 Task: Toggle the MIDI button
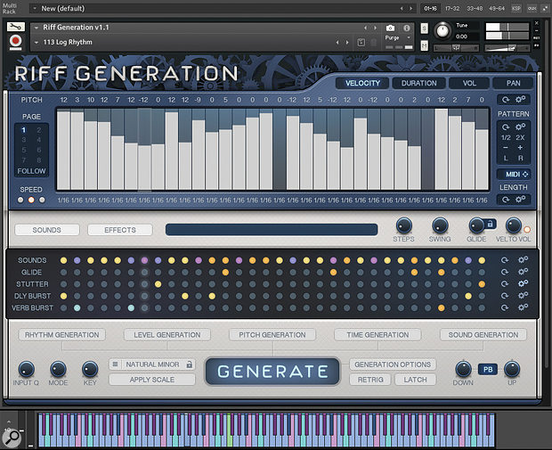[514, 174]
